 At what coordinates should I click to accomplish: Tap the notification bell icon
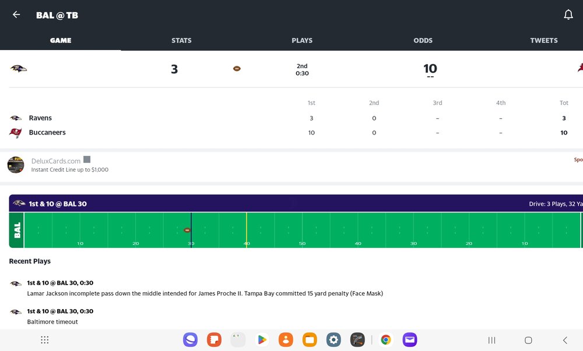coord(568,15)
